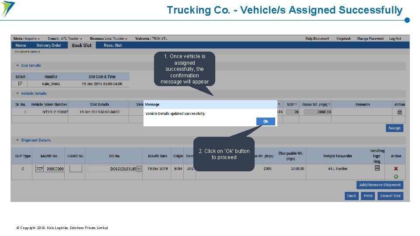
Task: Click the MAWB prefix field 777
Action: click(39, 169)
